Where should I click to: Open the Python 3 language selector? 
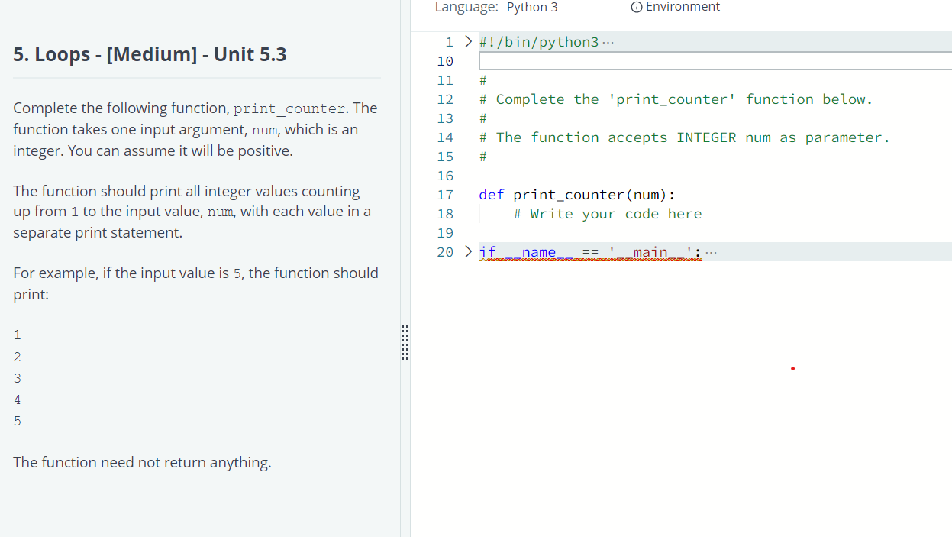click(532, 7)
